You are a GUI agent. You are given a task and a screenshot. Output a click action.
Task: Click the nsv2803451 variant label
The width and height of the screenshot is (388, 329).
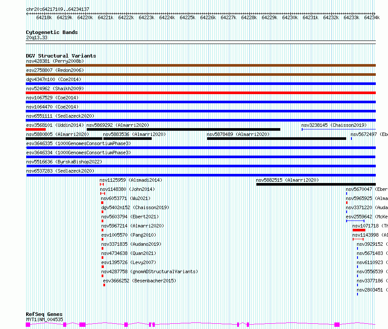372,290
